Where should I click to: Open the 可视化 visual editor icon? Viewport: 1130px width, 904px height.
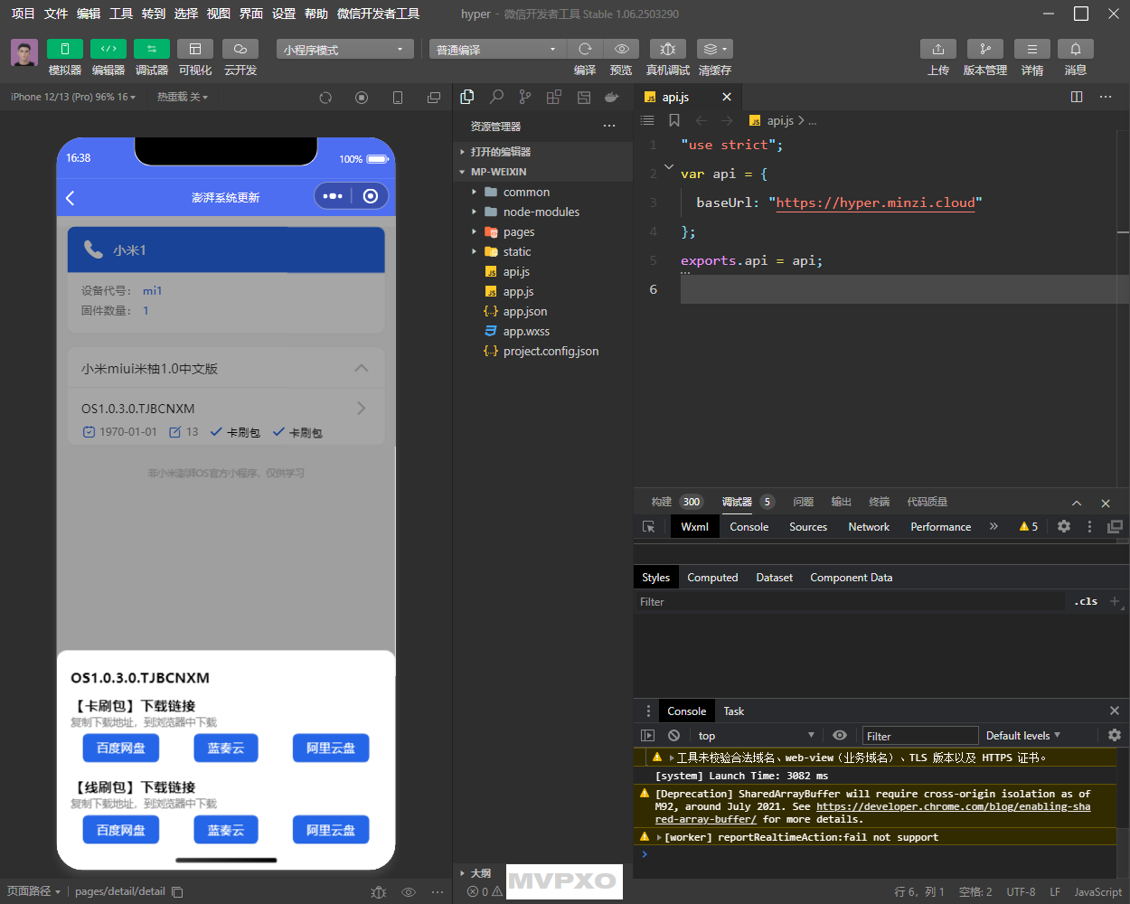195,49
